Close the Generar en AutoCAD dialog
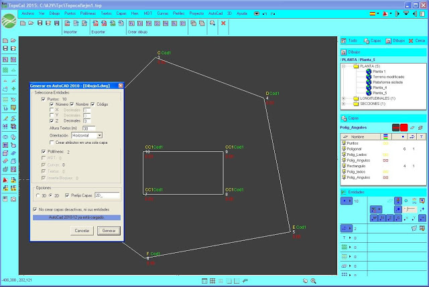The height and width of the screenshot is (287, 429). point(121,86)
